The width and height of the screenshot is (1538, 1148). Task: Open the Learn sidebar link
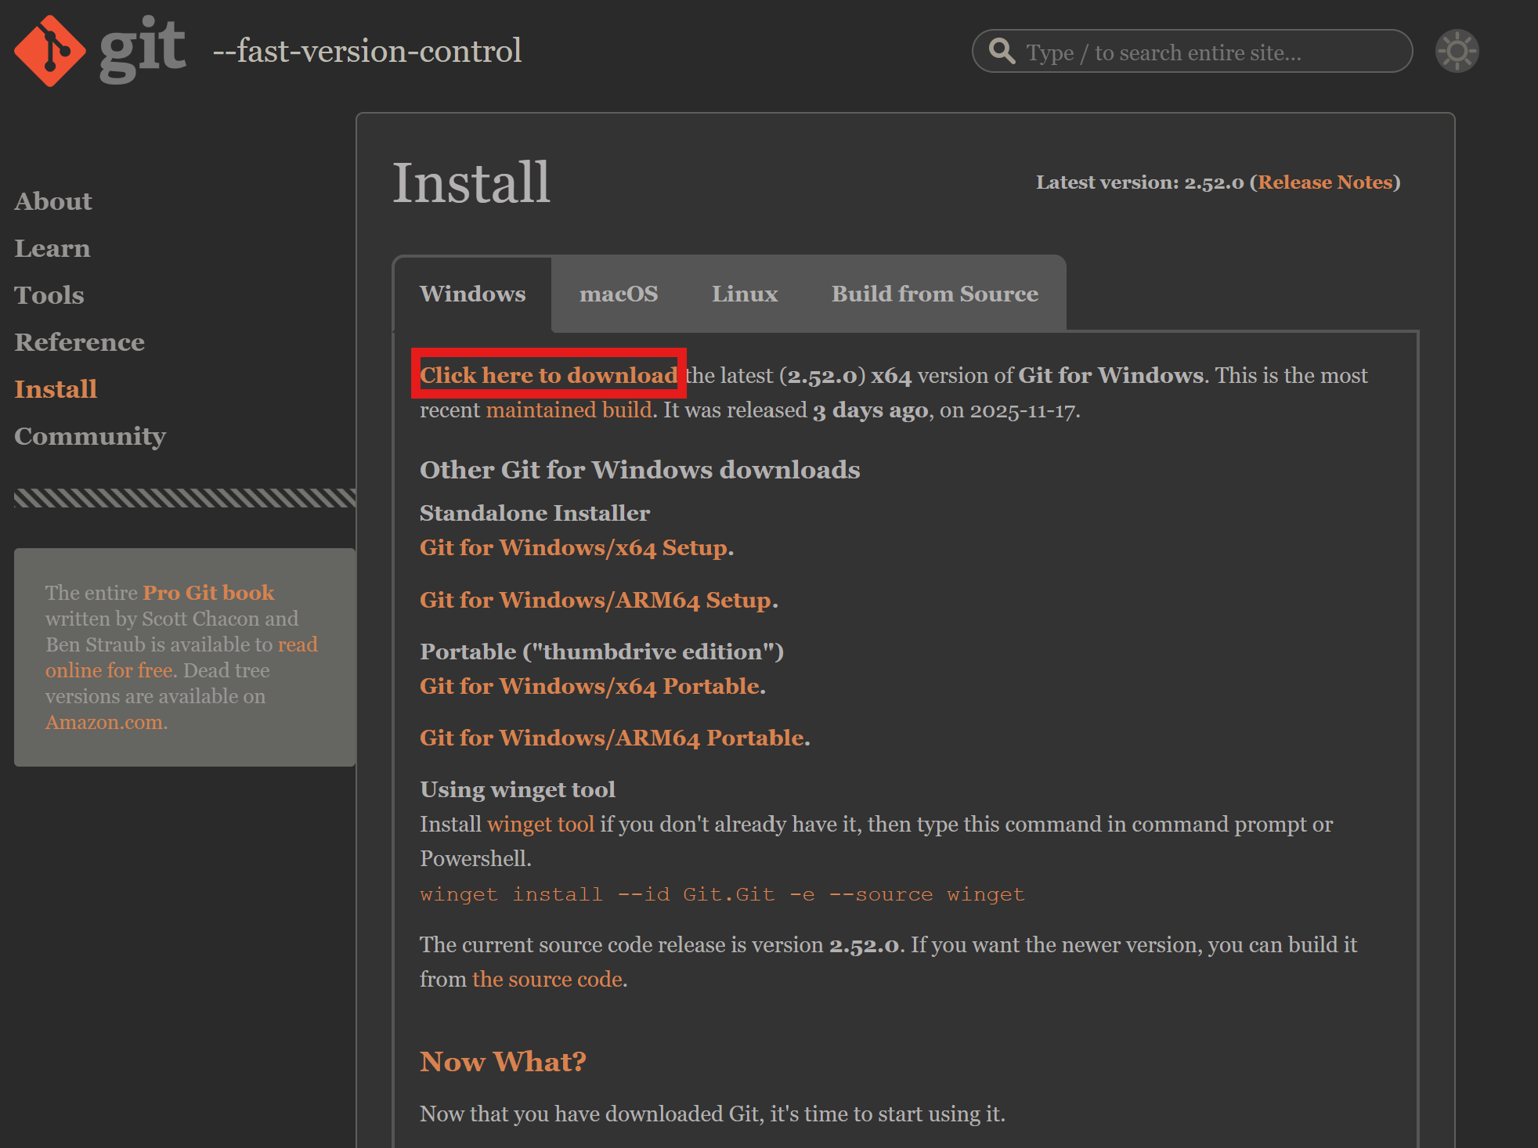click(52, 248)
